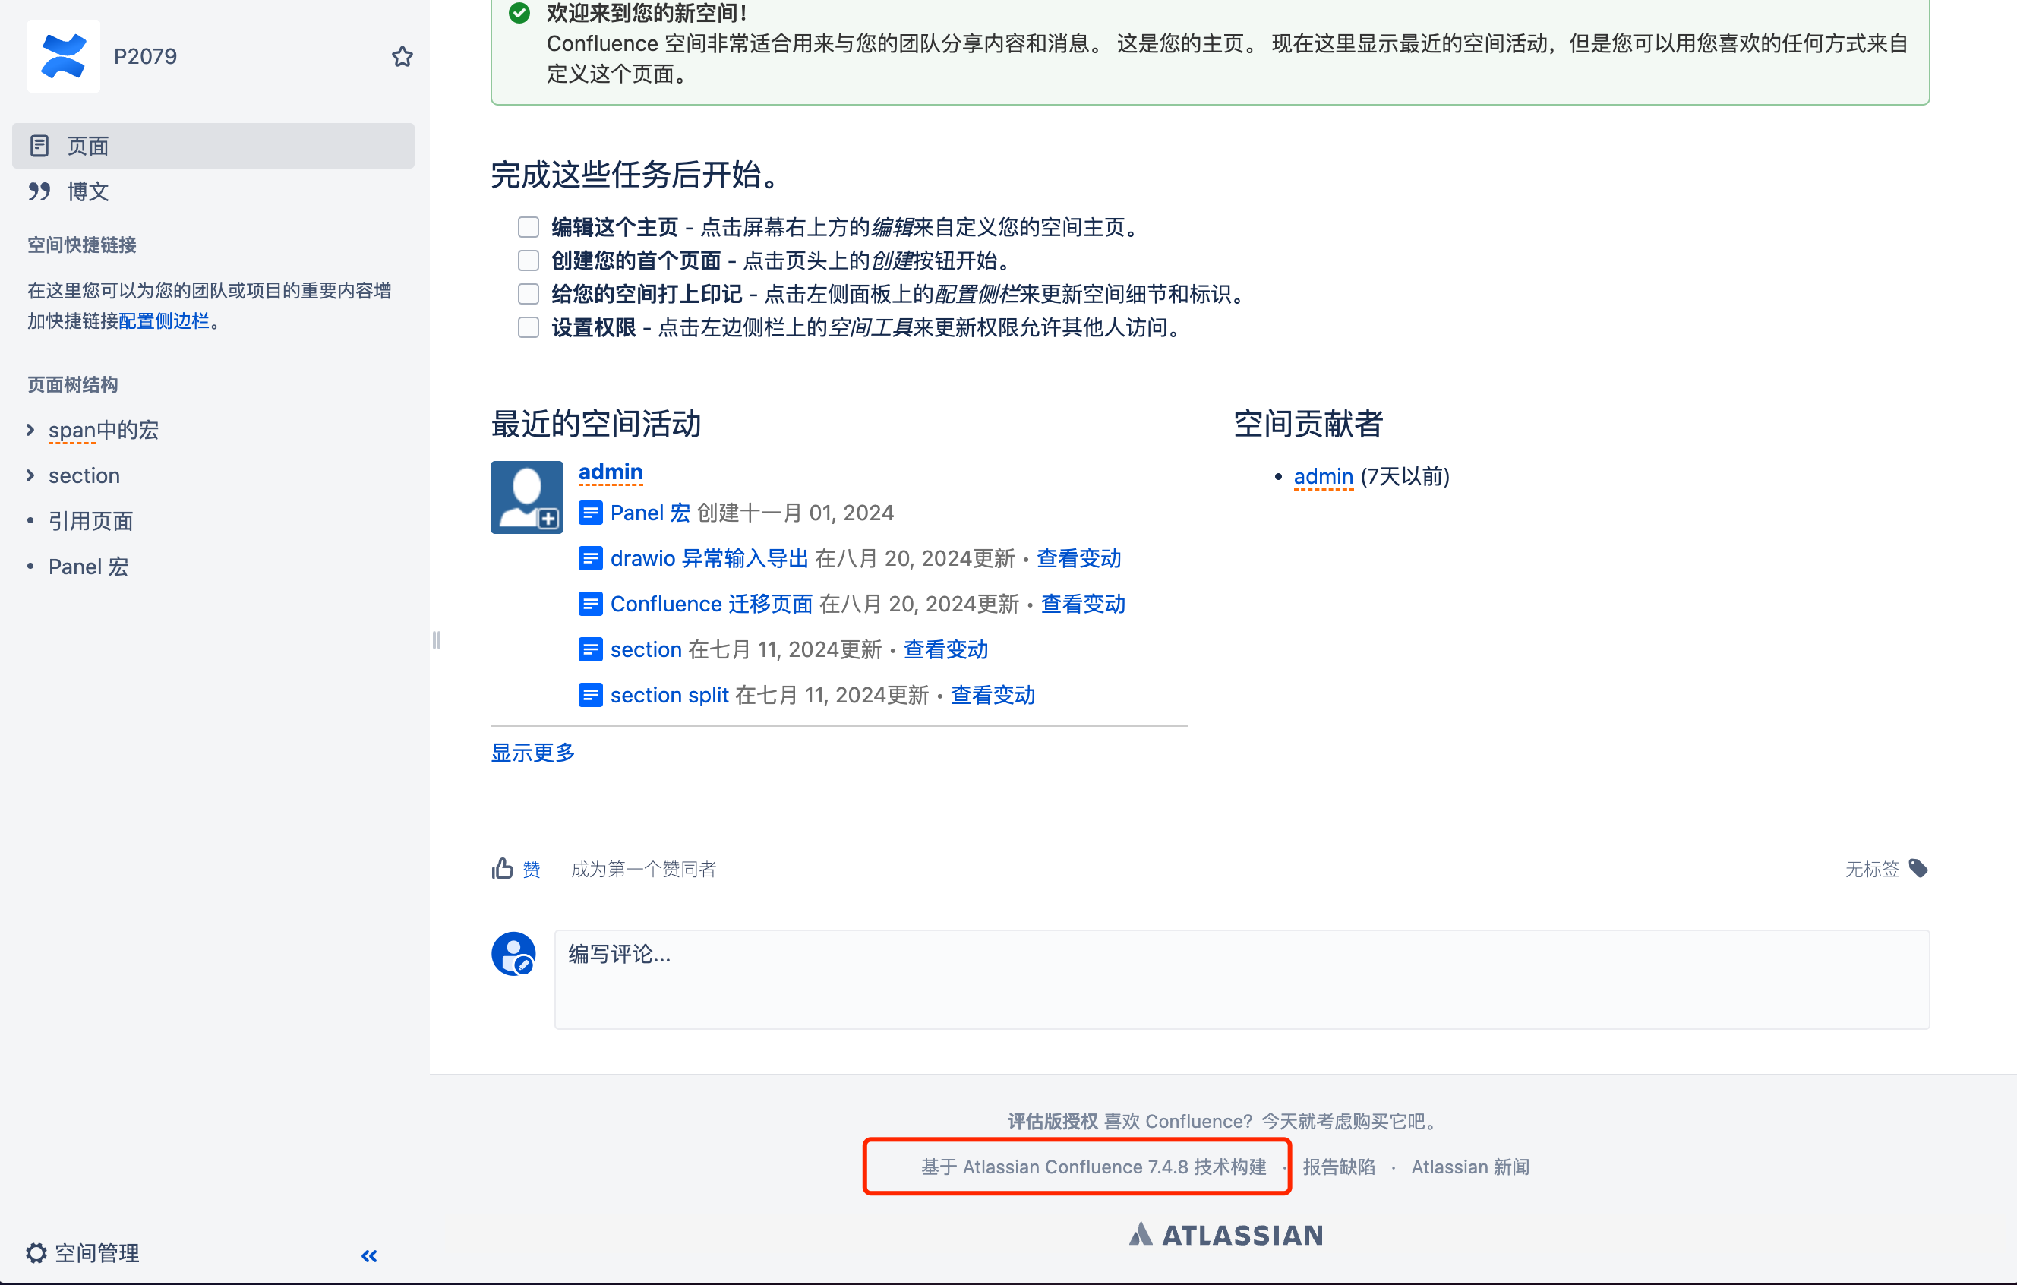Expand the span中的宏 tree node

(x=31, y=430)
